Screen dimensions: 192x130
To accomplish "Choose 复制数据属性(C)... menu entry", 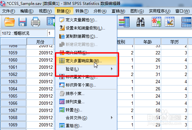I will point(86,36).
